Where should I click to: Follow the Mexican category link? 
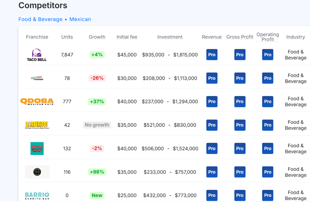(x=80, y=19)
